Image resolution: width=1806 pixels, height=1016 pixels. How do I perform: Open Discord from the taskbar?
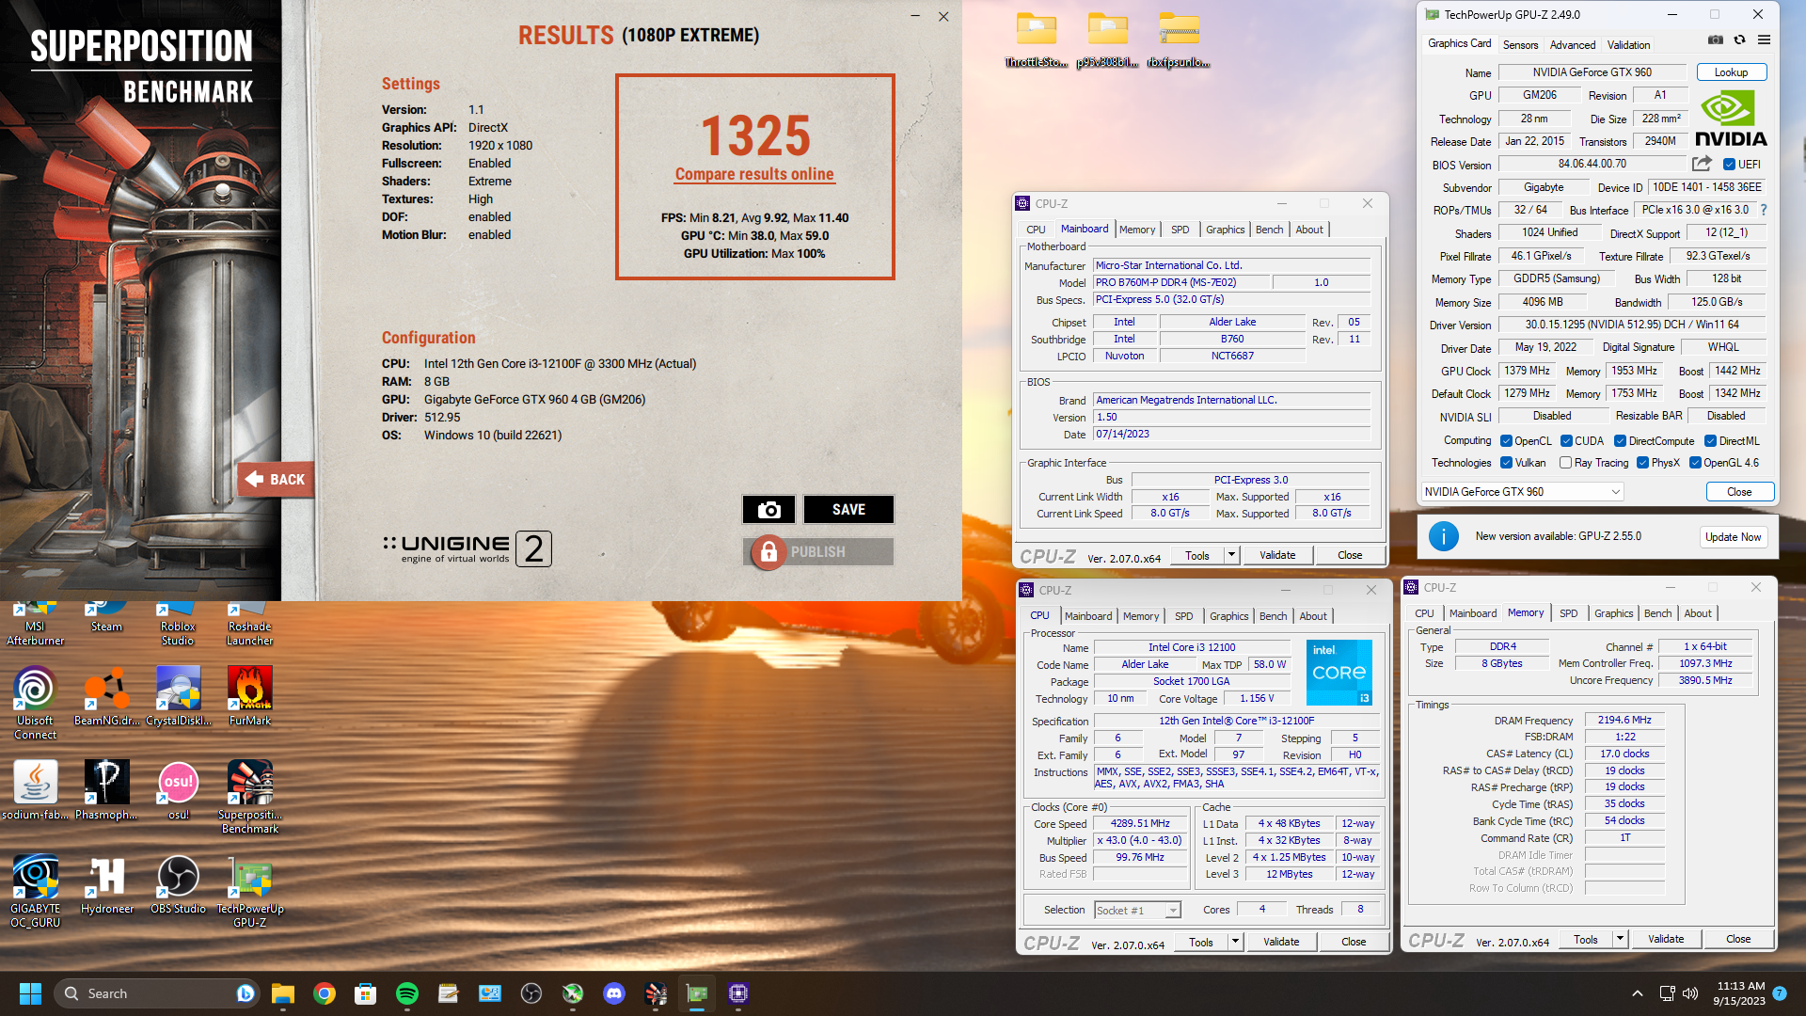pos(614,993)
